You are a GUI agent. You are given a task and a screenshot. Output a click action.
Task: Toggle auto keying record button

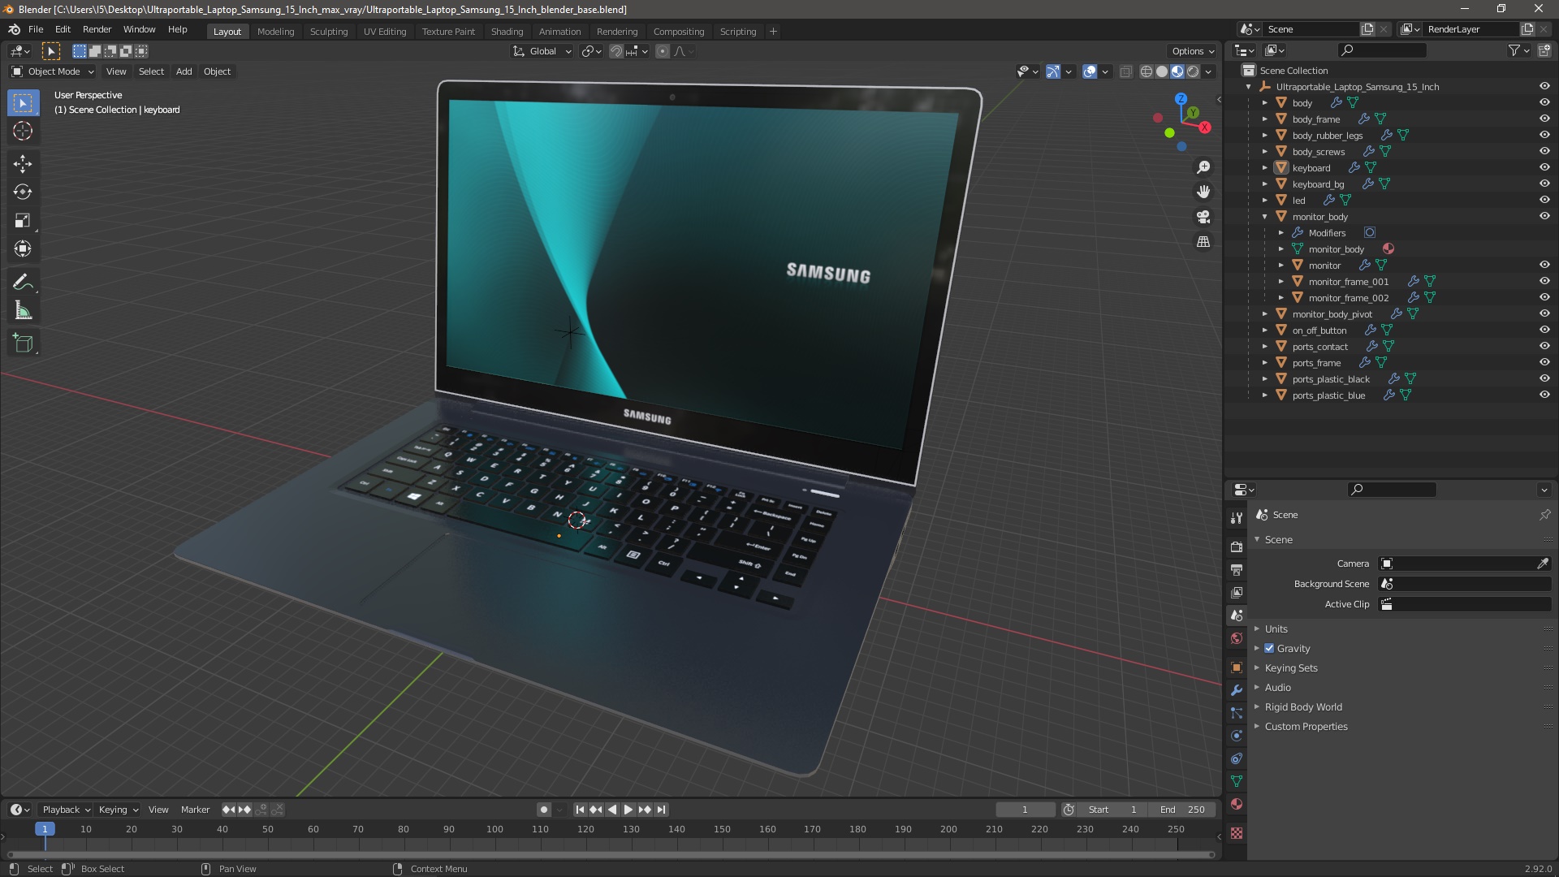[543, 810]
